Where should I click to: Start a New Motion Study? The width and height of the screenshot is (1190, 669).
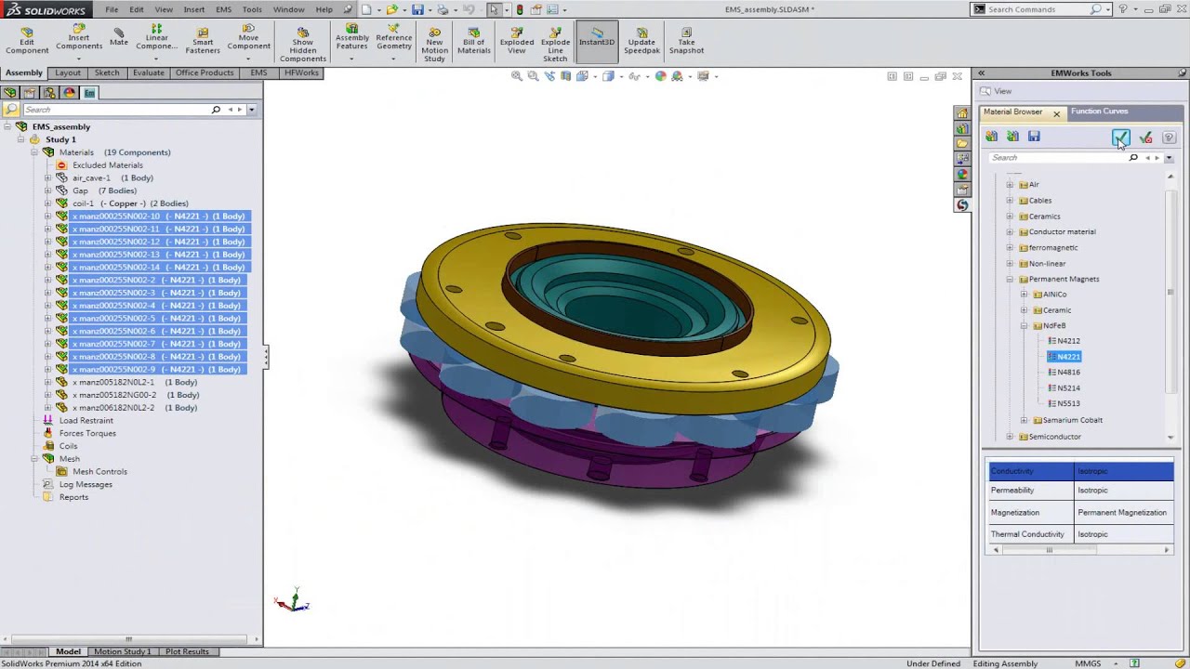coord(434,45)
